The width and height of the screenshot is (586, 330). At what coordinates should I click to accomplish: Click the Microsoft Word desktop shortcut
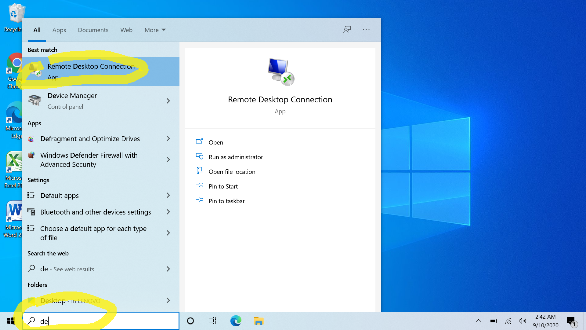click(13, 219)
